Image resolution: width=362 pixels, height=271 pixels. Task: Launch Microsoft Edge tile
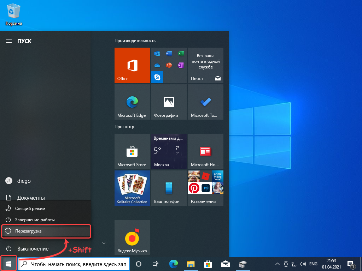pyautogui.click(x=132, y=102)
